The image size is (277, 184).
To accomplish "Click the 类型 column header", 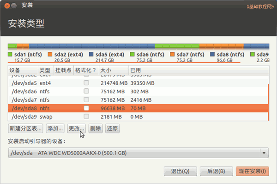I will [x=46, y=70].
